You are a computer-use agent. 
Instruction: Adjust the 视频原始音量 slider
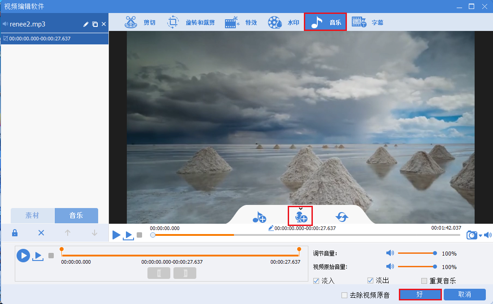[417, 266]
